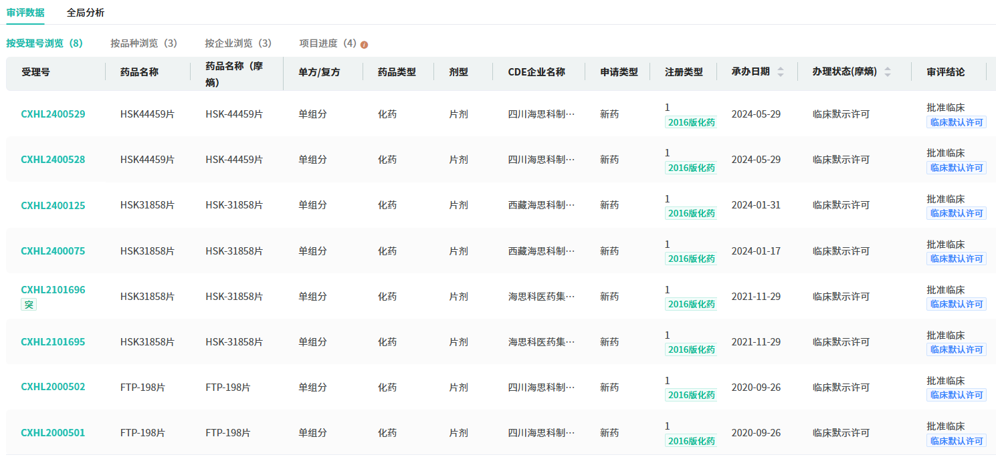Open the 项目进度 (4) tab
The width and height of the screenshot is (996, 461).
328,43
